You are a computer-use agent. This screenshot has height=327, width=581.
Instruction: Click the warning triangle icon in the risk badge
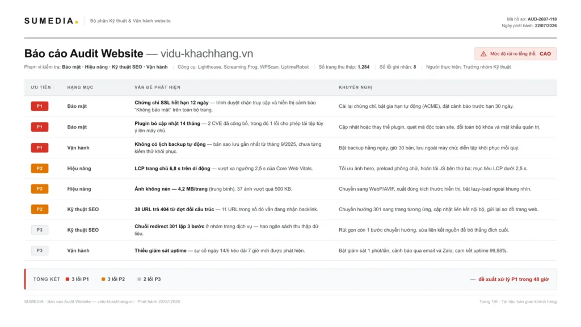(483, 54)
